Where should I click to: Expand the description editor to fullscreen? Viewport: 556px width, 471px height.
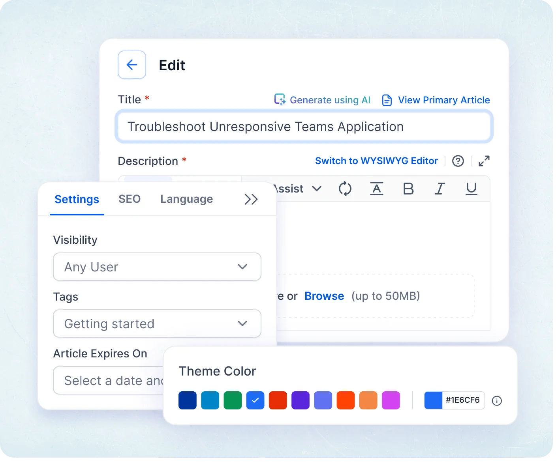click(484, 161)
